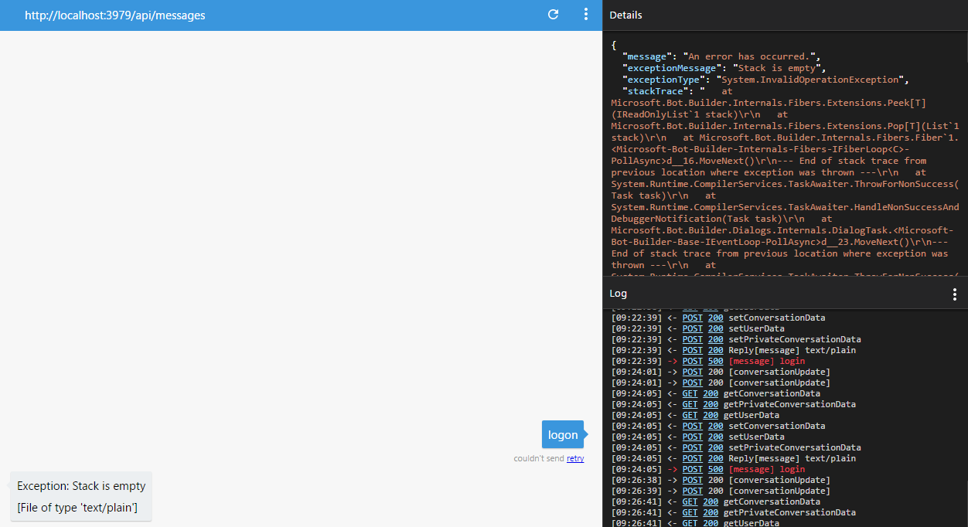Select the Log panel header

[618, 293]
